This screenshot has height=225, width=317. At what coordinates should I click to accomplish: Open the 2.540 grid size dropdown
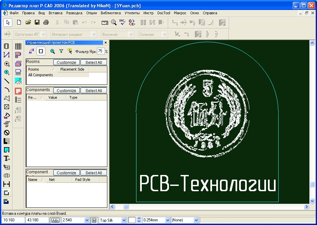[x=87, y=220]
